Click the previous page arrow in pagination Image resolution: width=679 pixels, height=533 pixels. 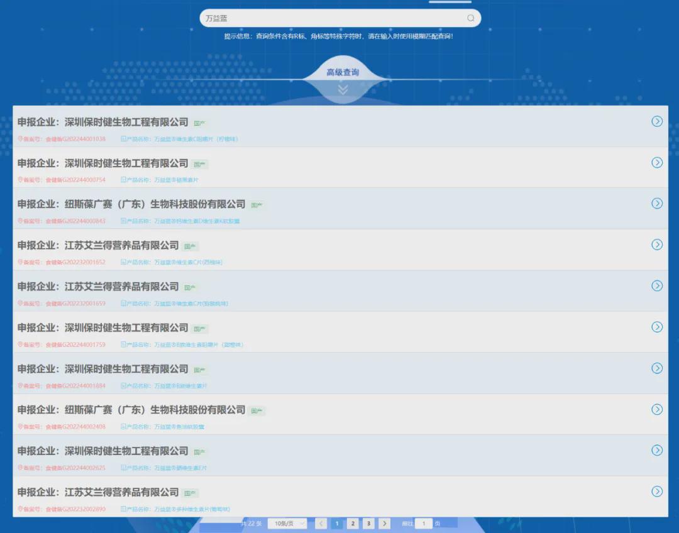[x=321, y=524]
